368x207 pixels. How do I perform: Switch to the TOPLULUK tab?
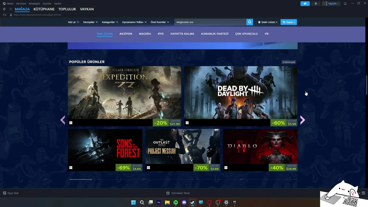pyautogui.click(x=67, y=9)
